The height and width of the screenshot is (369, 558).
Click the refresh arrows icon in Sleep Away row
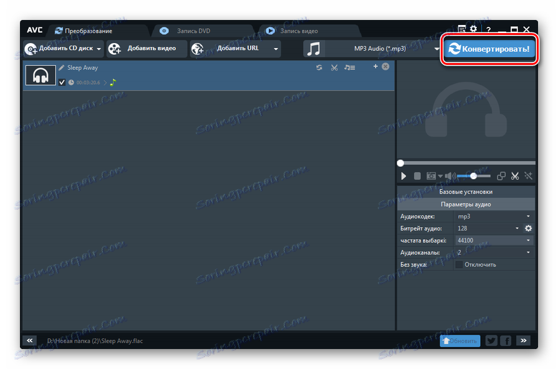319,67
